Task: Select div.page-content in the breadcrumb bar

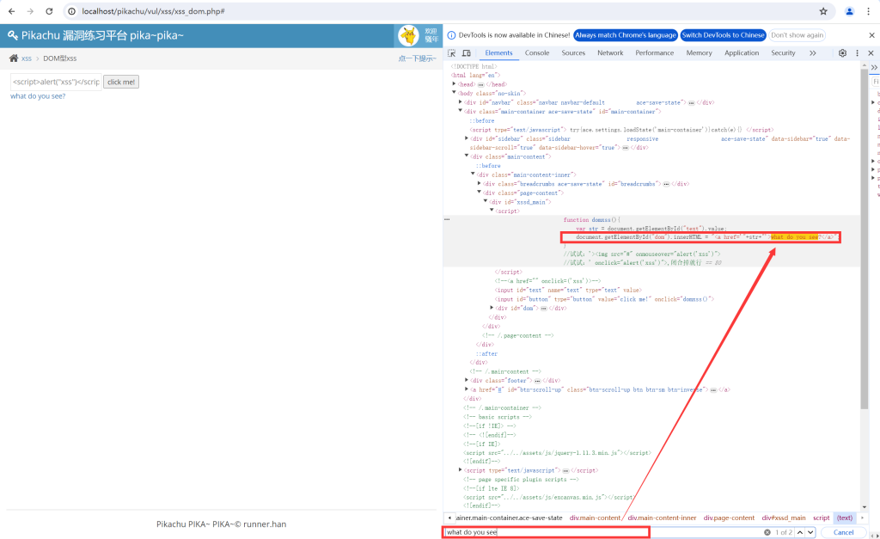Action: point(729,518)
